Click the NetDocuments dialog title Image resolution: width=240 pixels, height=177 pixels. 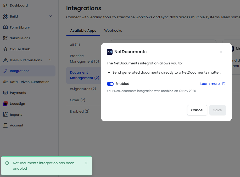(x=130, y=52)
